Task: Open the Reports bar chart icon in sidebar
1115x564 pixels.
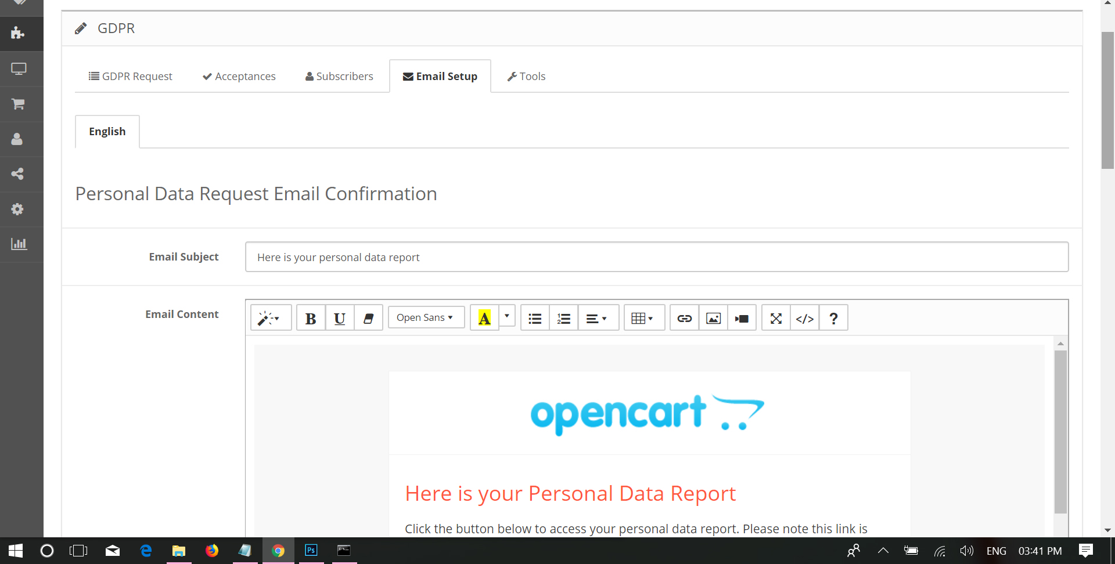Action: click(19, 244)
